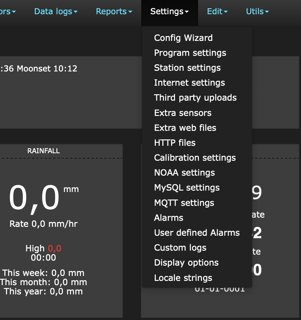Open Station settings

tap(187, 68)
